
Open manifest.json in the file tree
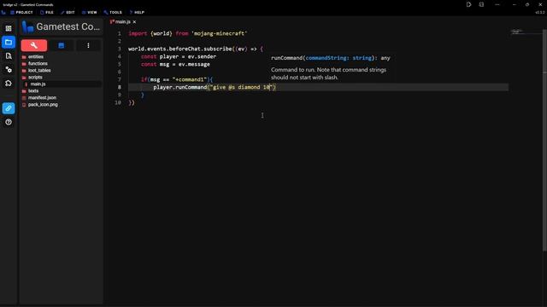coord(42,98)
